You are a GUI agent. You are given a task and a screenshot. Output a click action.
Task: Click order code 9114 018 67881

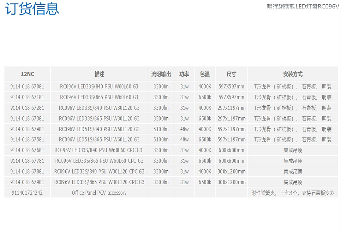27,171
